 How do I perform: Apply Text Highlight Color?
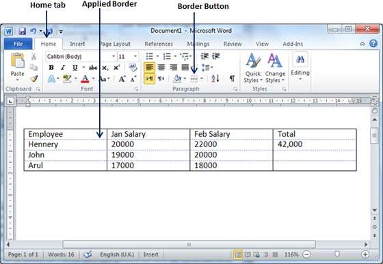coord(67,79)
